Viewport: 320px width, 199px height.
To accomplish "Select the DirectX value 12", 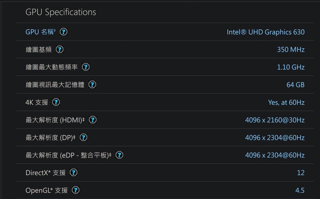I will point(301,173).
